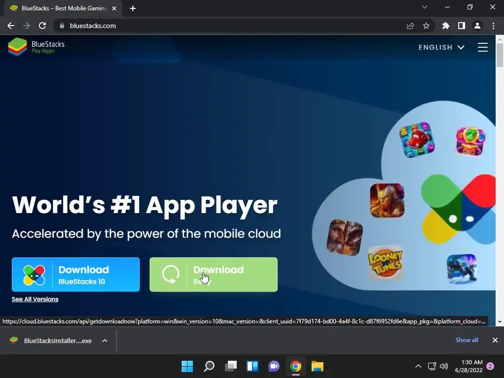
Task: Go back using the browser back arrow
Action: pos(11,26)
